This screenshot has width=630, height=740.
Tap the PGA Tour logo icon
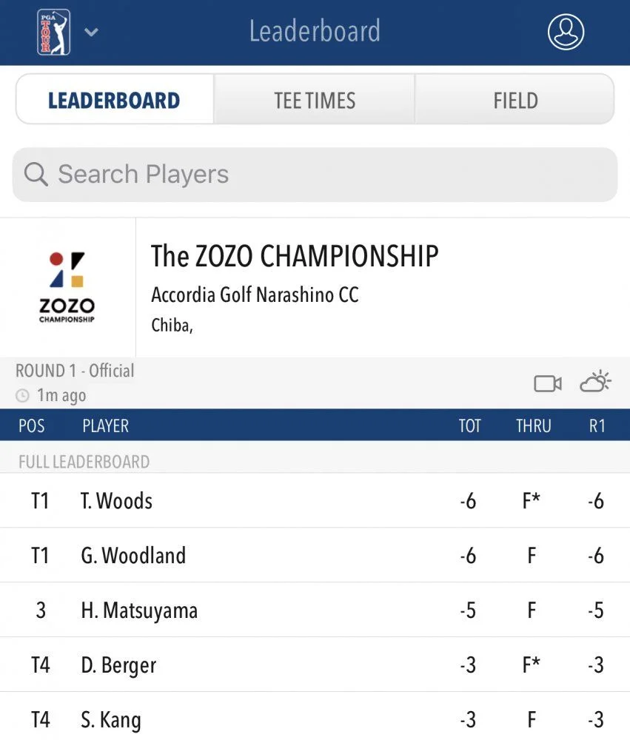(x=54, y=32)
